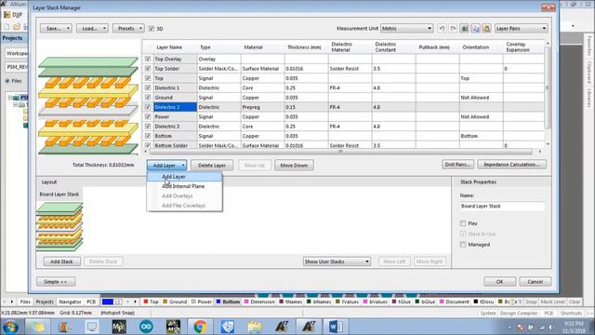Uncheck the Power layer checkbox
This screenshot has width=595, height=335.
click(x=148, y=116)
